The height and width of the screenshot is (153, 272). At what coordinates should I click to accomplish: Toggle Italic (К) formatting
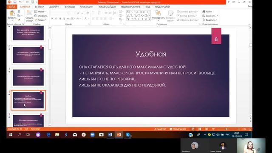pyautogui.click(x=56, y=19)
